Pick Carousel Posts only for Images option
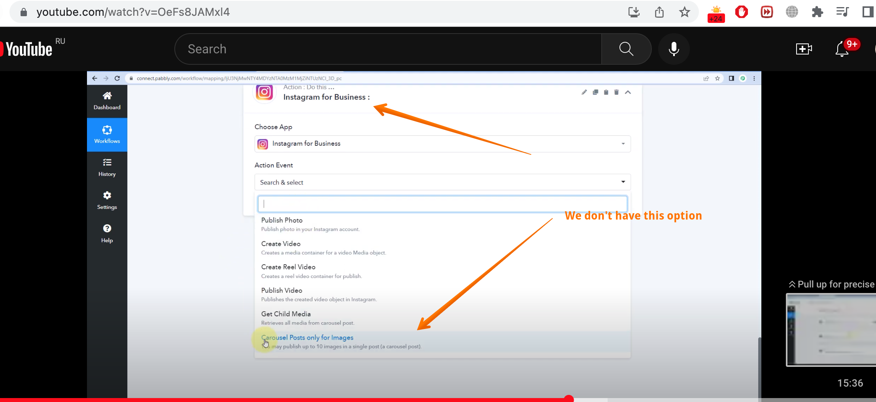The width and height of the screenshot is (876, 402). [x=442, y=342]
